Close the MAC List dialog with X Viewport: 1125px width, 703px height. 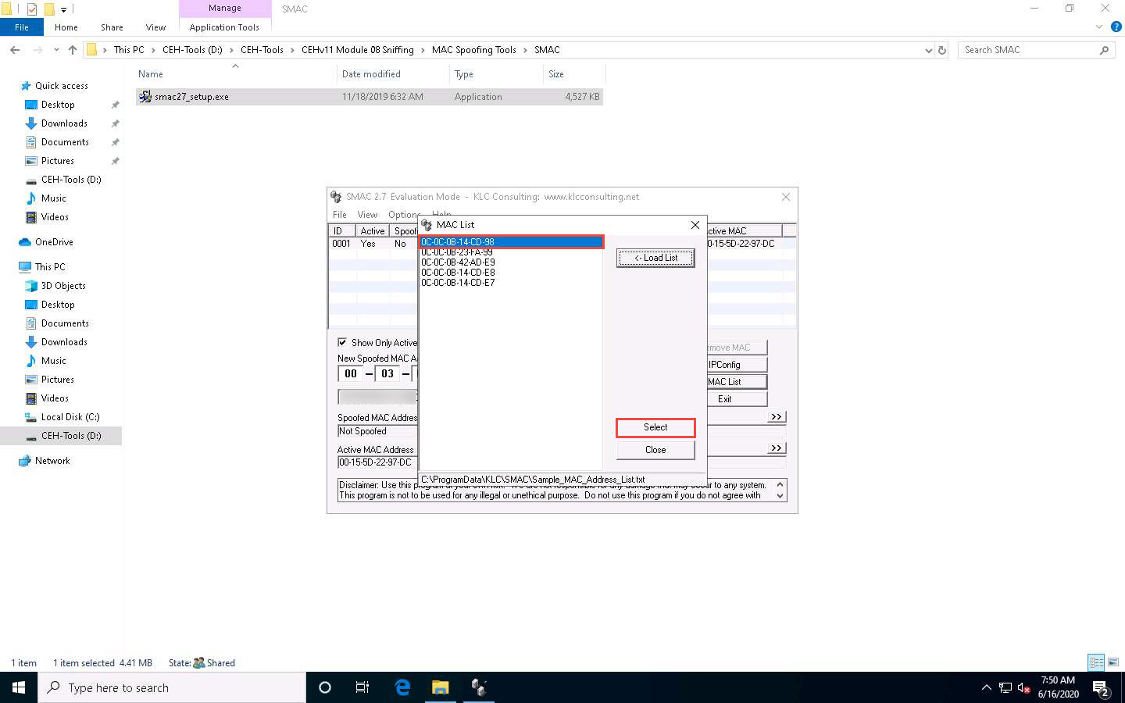pos(695,225)
